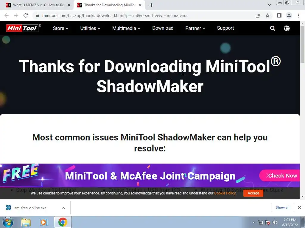Image resolution: width=305 pixels, height=228 pixels.
Task: Click the browser forward arrow
Action: click(x=16, y=15)
